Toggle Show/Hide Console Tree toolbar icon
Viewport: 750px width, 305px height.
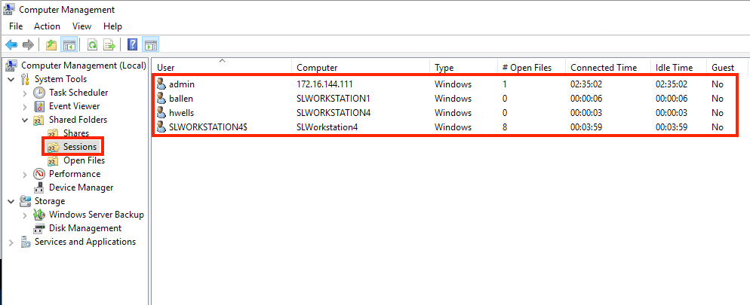pyautogui.click(x=69, y=44)
